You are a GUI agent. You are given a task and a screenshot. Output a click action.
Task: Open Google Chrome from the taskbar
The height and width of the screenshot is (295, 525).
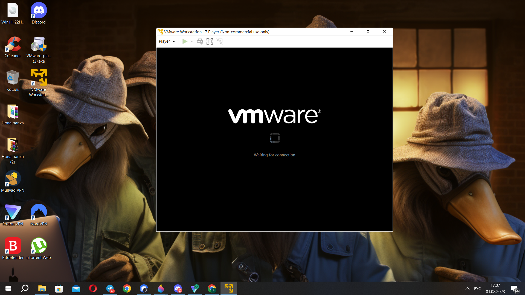click(127, 288)
